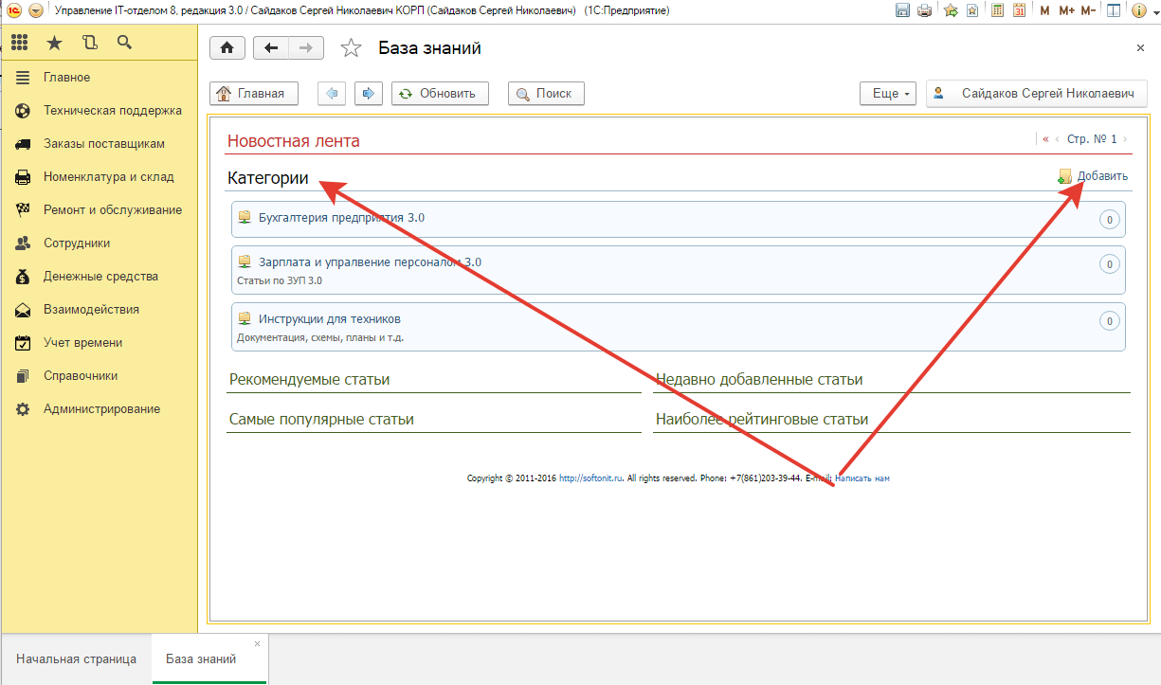Close the База знаний form with X
The width and height of the screenshot is (1161, 685).
(1140, 47)
